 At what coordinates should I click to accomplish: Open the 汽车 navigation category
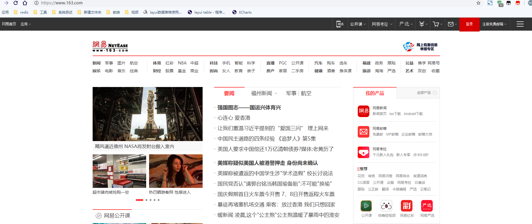point(318,63)
